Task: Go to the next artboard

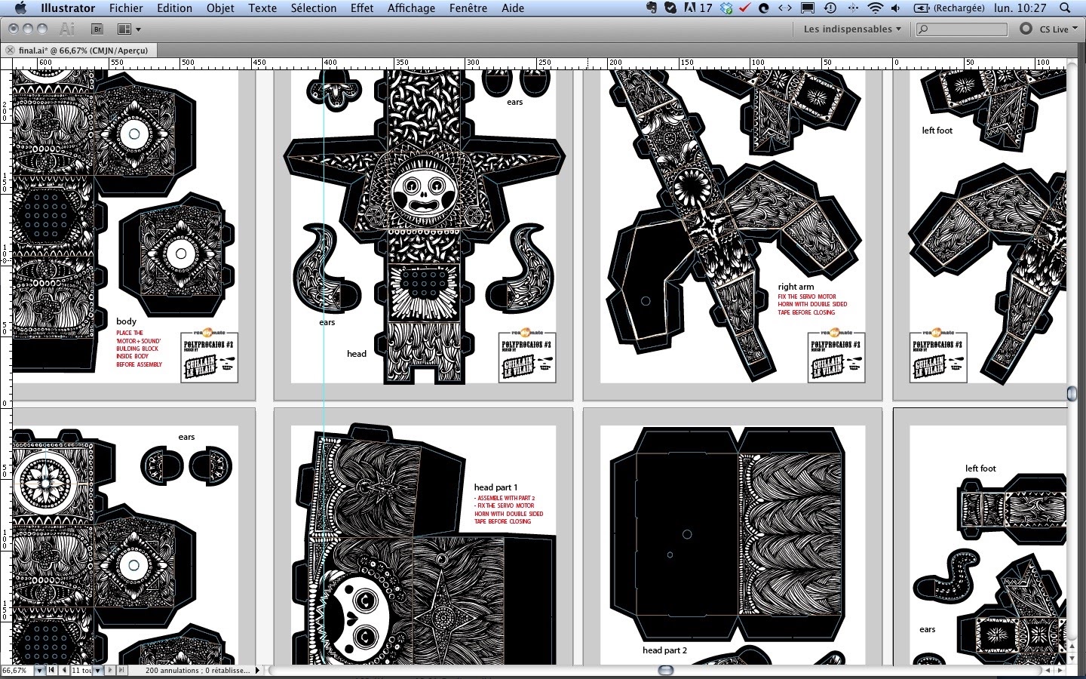Action: click(x=110, y=670)
